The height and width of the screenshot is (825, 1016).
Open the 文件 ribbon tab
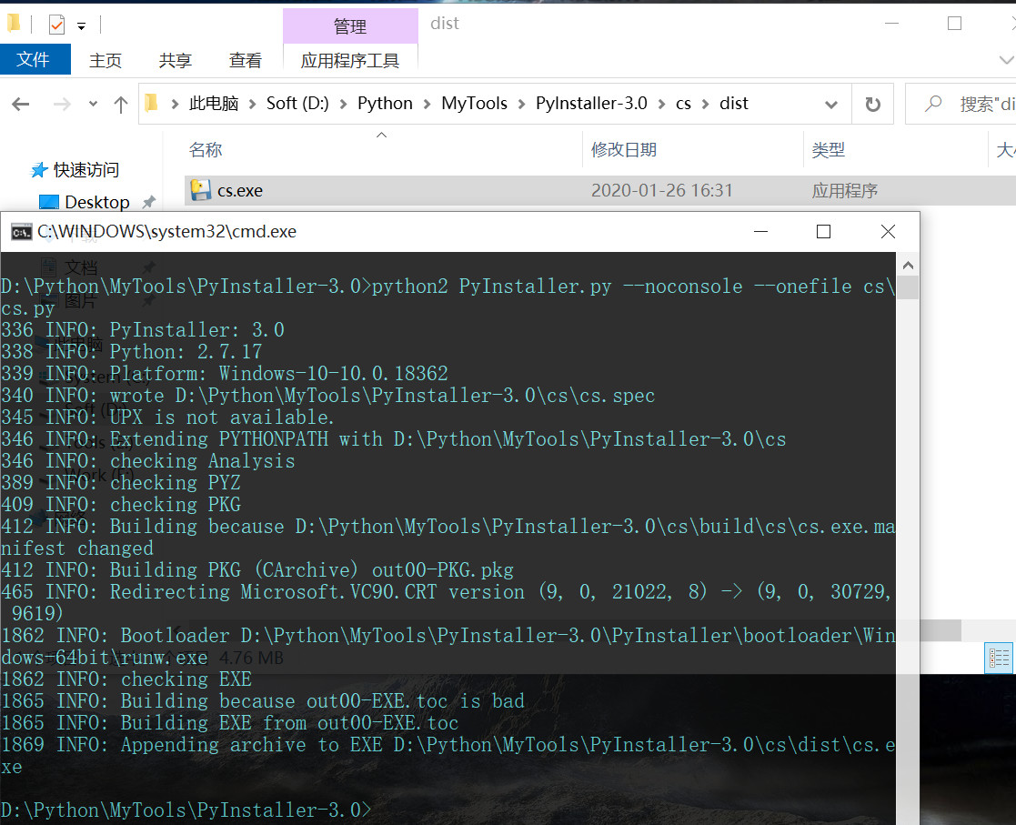34,60
